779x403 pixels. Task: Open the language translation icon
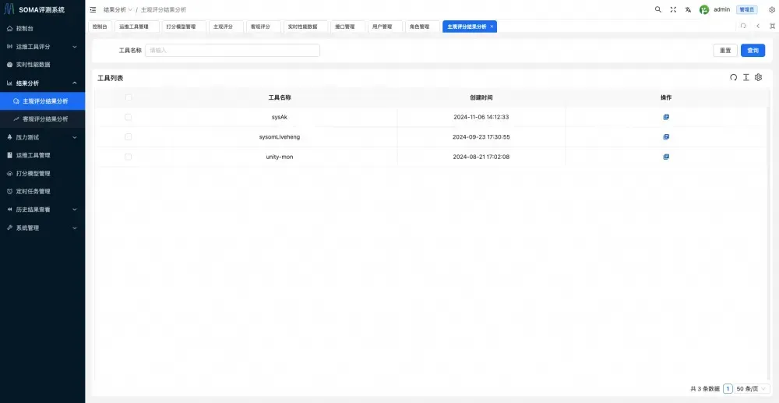click(x=688, y=9)
